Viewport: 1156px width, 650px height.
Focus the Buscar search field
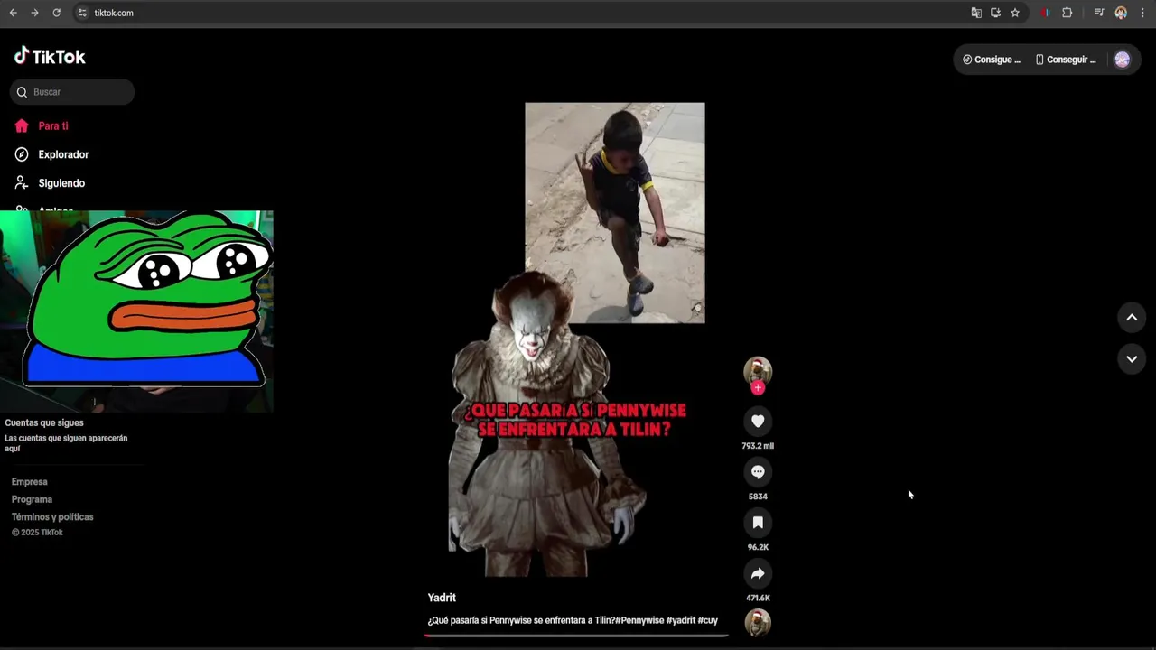[72, 92]
